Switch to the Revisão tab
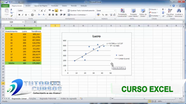Image resolution: width=186 pixels, height=104 pixels. tap(74, 6)
